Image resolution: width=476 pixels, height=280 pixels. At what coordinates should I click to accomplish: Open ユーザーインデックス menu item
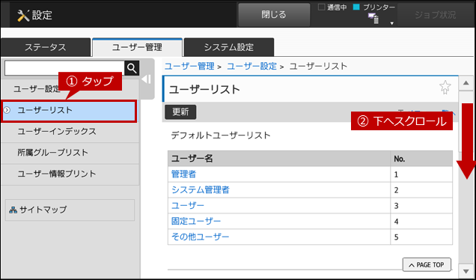tap(70, 132)
